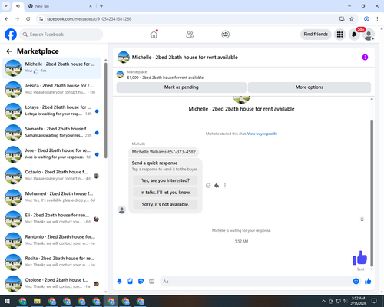Open GIF picker icon in composer

click(x=152, y=282)
